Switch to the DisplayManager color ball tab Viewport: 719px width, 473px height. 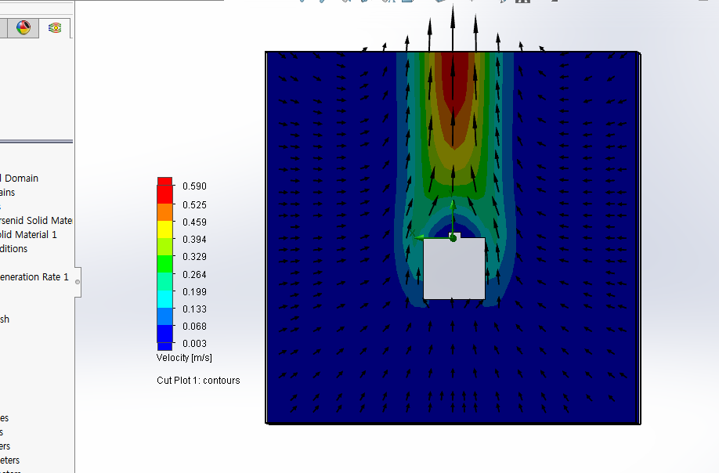(23, 27)
